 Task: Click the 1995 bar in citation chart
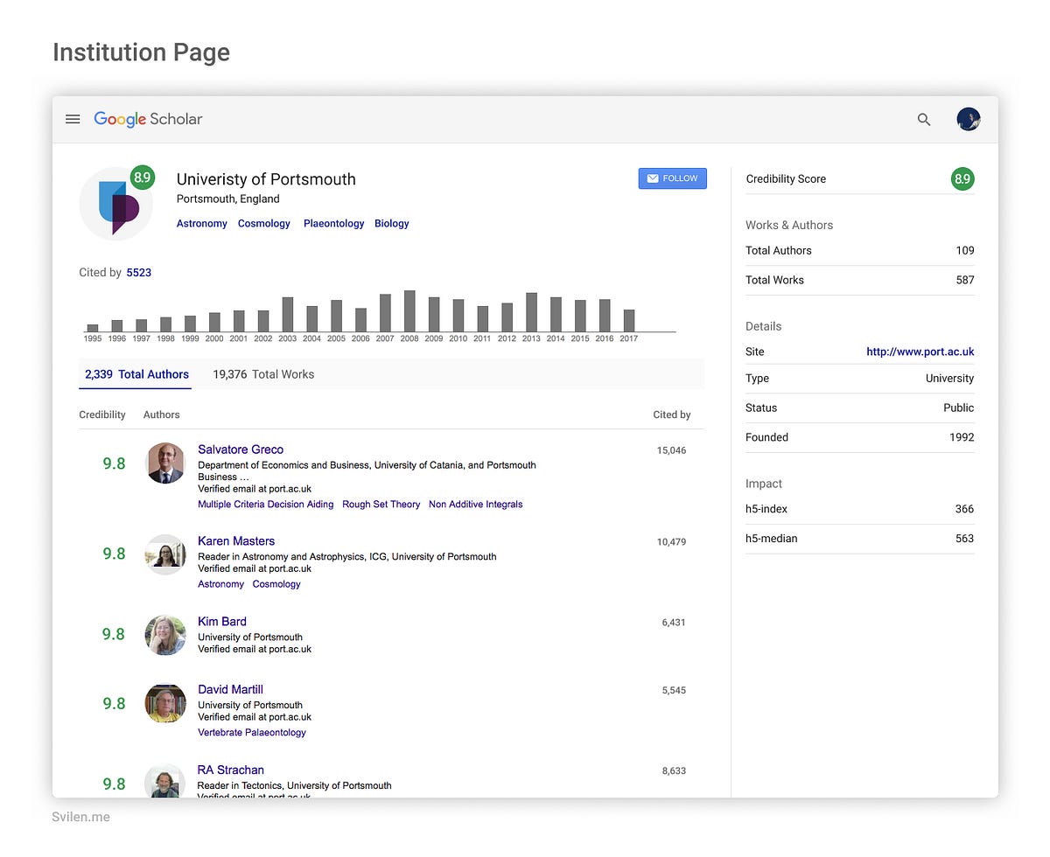point(93,328)
